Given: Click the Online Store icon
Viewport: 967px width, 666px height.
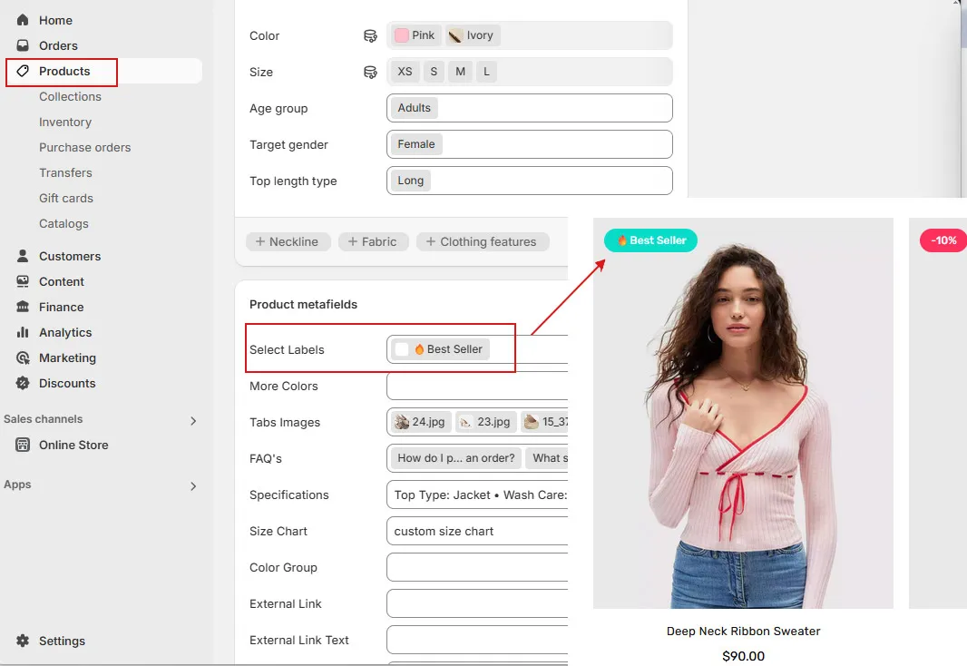Looking at the screenshot, I should [23, 445].
